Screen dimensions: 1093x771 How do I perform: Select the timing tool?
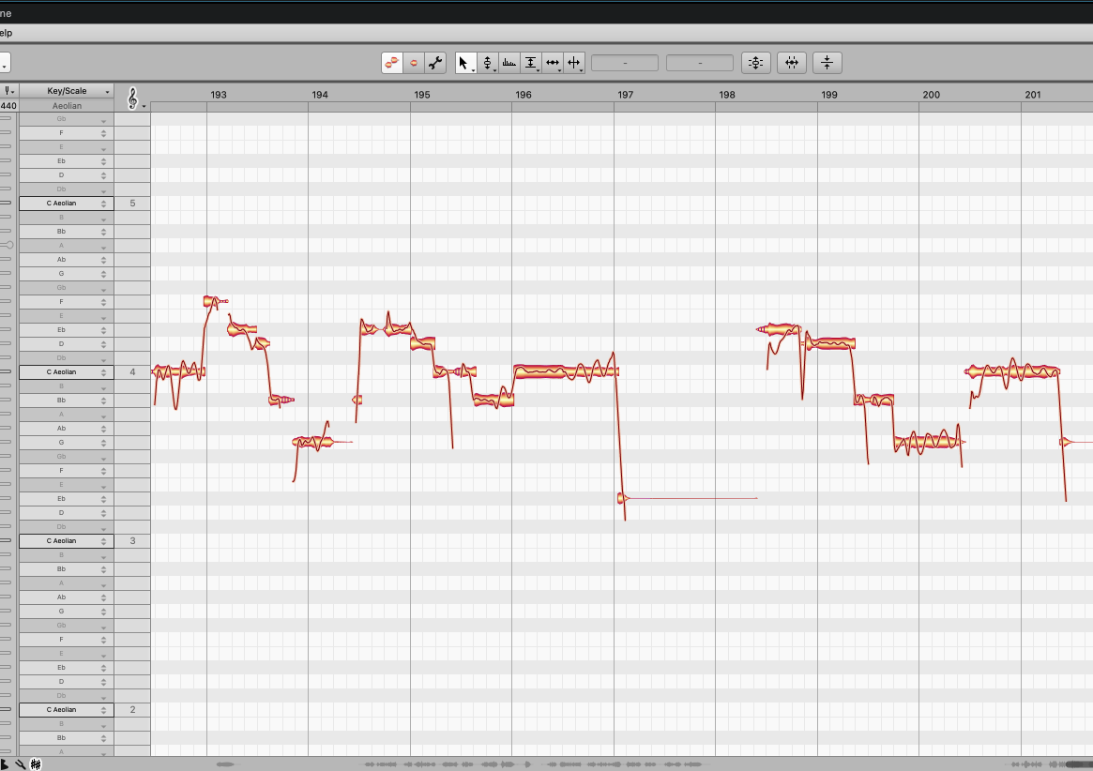point(553,63)
